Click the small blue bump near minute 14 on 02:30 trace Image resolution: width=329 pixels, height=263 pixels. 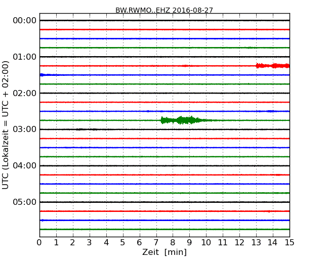270,111
